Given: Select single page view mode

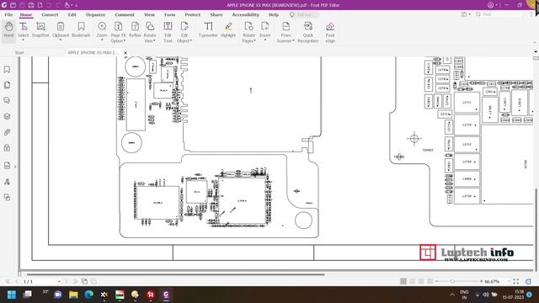Looking at the screenshot, I should [403, 281].
